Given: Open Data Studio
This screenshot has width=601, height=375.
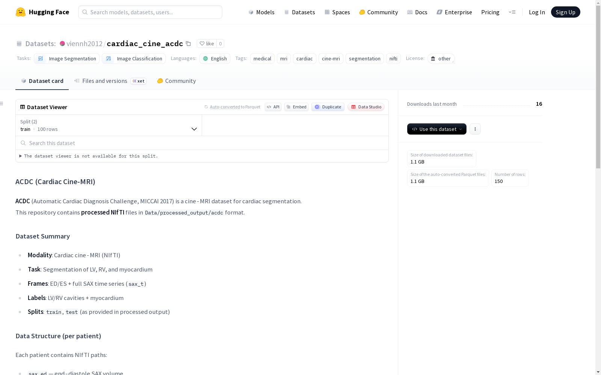Looking at the screenshot, I should click(x=366, y=107).
